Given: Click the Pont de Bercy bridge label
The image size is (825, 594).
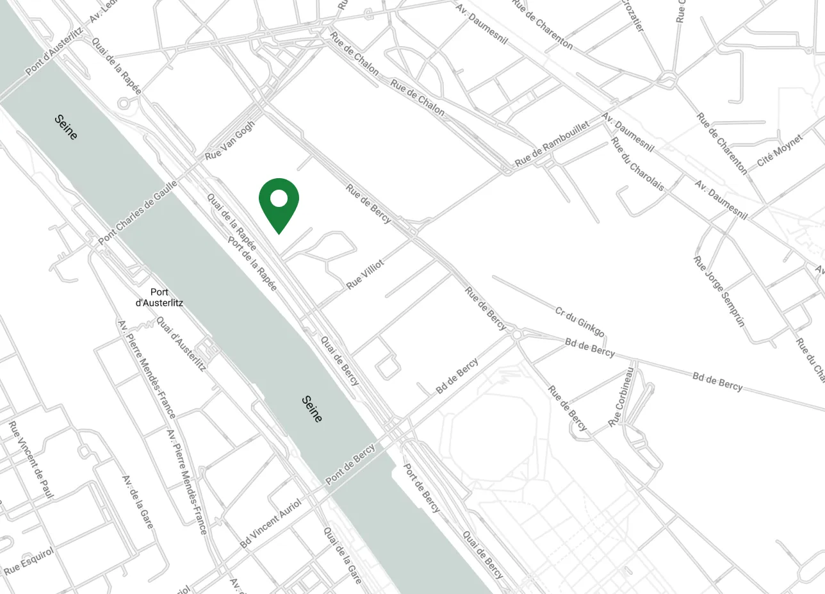Looking at the screenshot, I should [350, 464].
